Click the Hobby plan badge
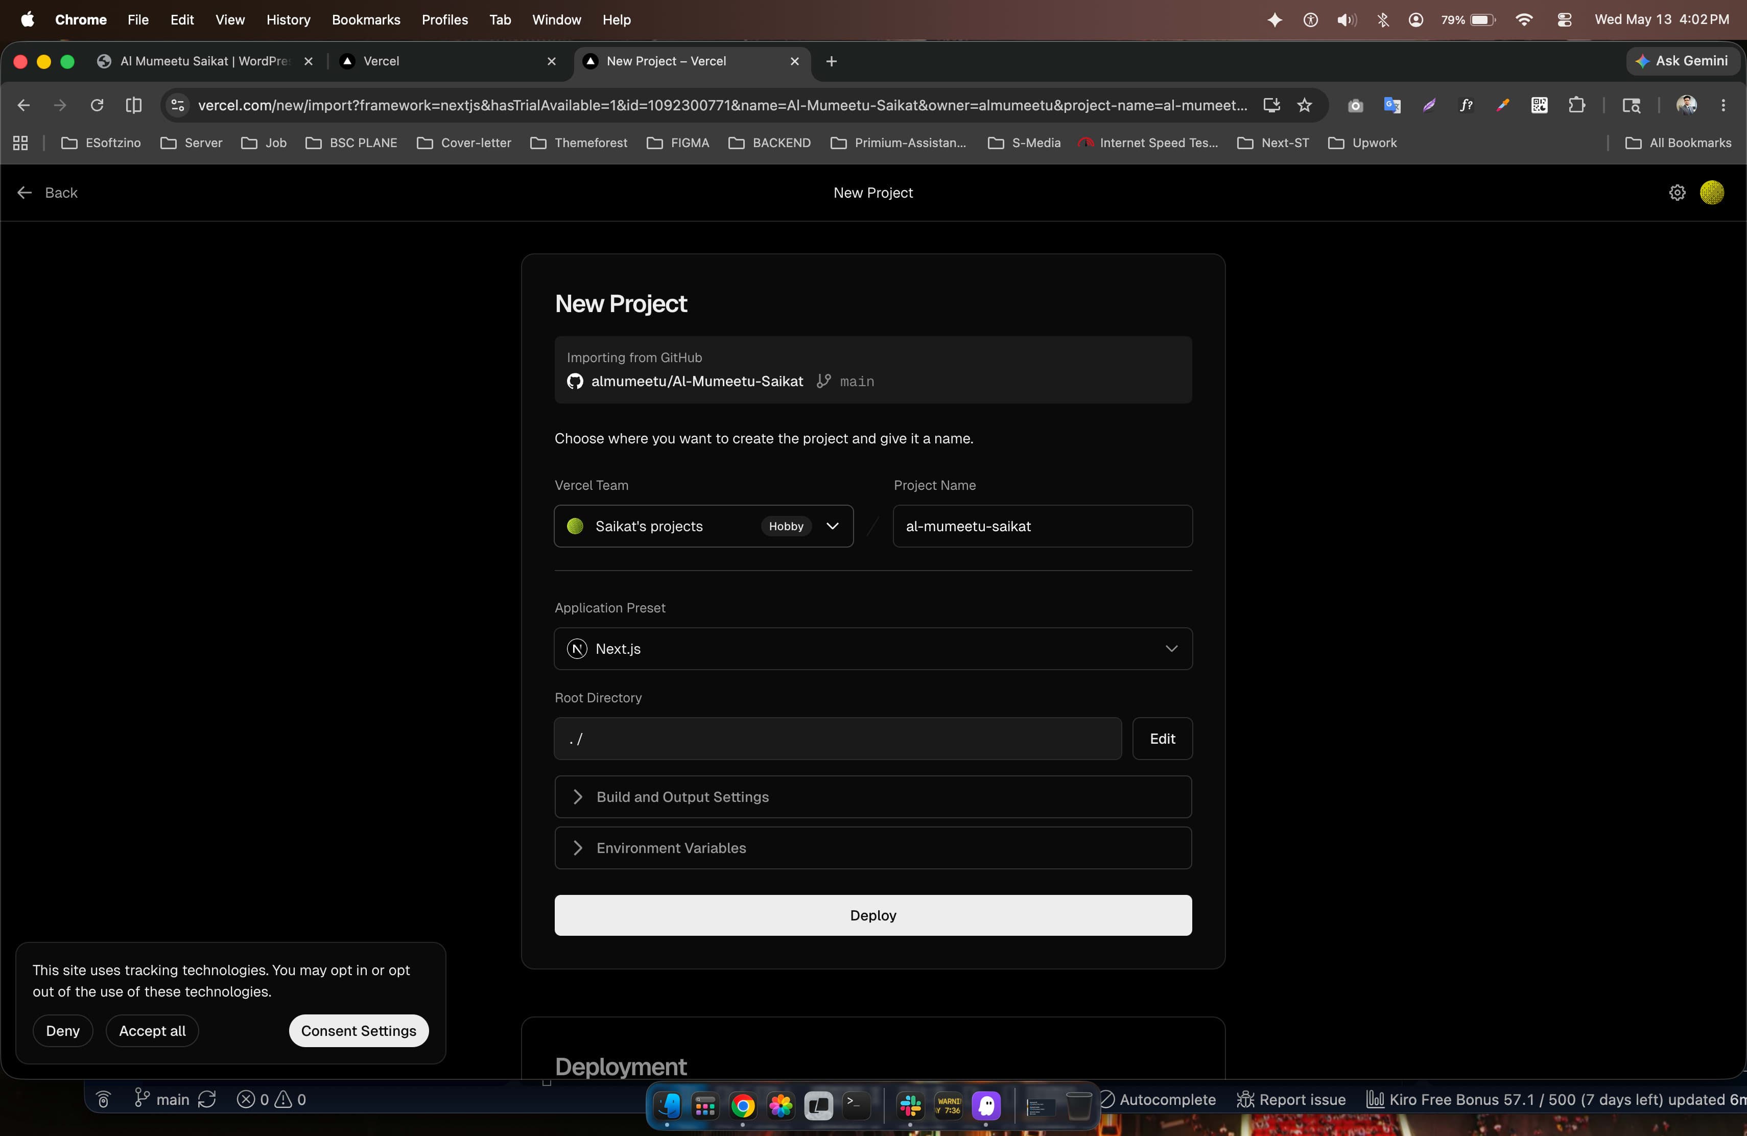Viewport: 1747px width, 1136px height. point(786,526)
